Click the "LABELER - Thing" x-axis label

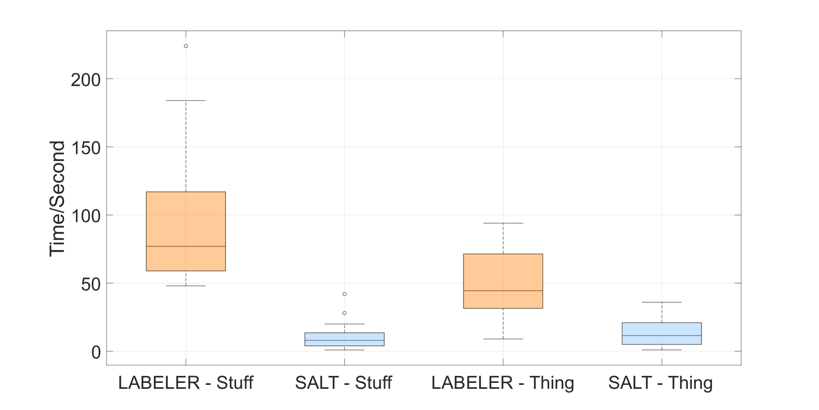pyautogui.click(x=503, y=383)
